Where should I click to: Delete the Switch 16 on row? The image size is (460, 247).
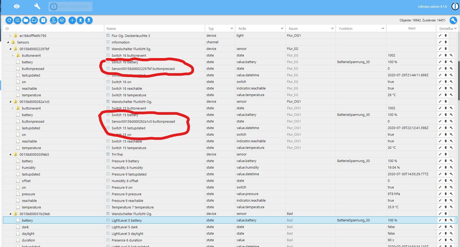(446, 82)
